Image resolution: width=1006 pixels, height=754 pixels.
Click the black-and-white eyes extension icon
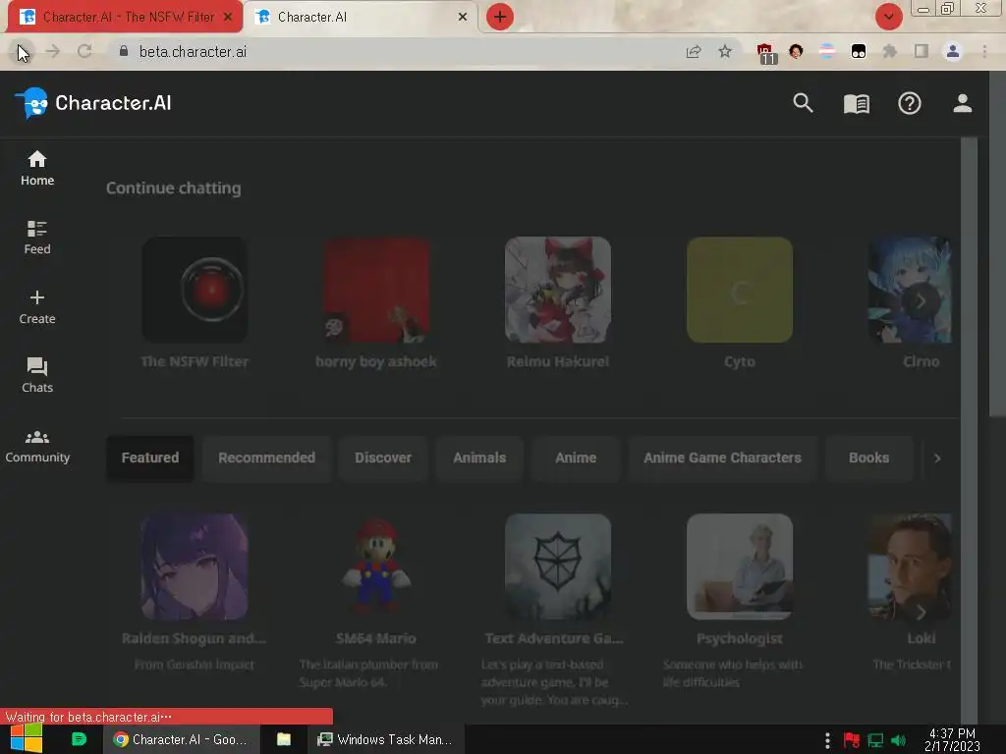[x=859, y=51]
